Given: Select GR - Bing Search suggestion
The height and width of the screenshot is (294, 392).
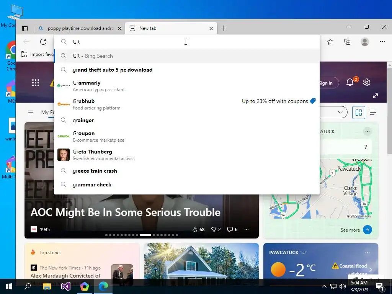Looking at the screenshot, I should click(186, 56).
